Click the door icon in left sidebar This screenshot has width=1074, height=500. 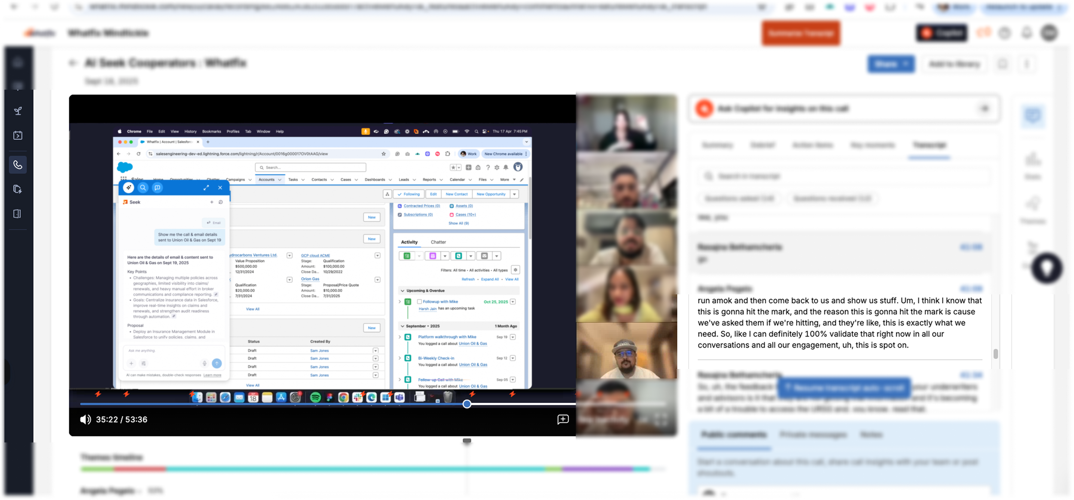[17, 214]
